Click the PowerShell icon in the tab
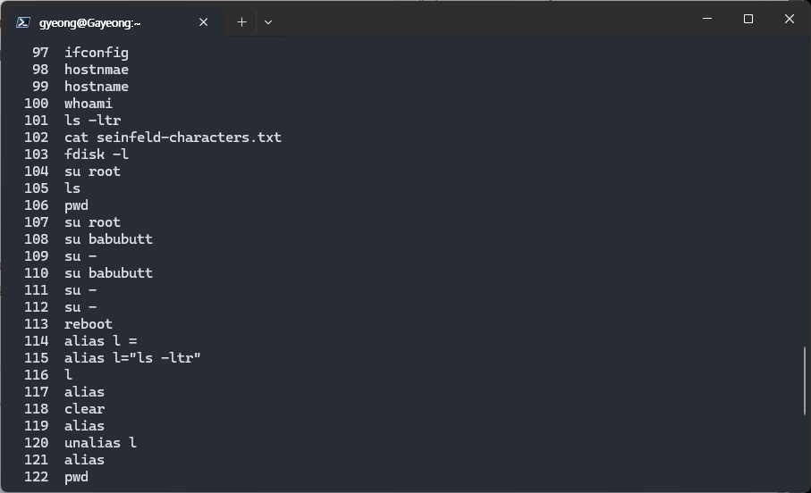This screenshot has width=811, height=493. tap(23, 22)
